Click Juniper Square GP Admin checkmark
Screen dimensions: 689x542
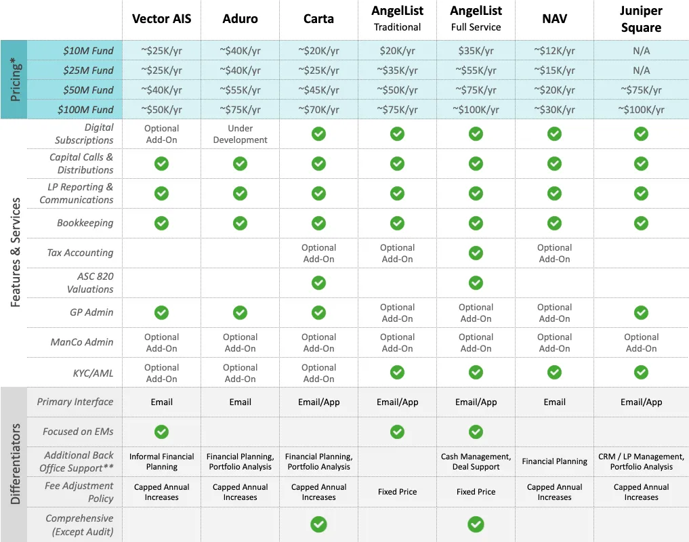pyautogui.click(x=641, y=312)
